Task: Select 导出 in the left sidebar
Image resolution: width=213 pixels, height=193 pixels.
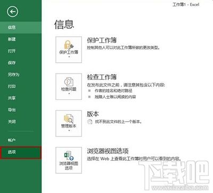Action: tap(21, 110)
